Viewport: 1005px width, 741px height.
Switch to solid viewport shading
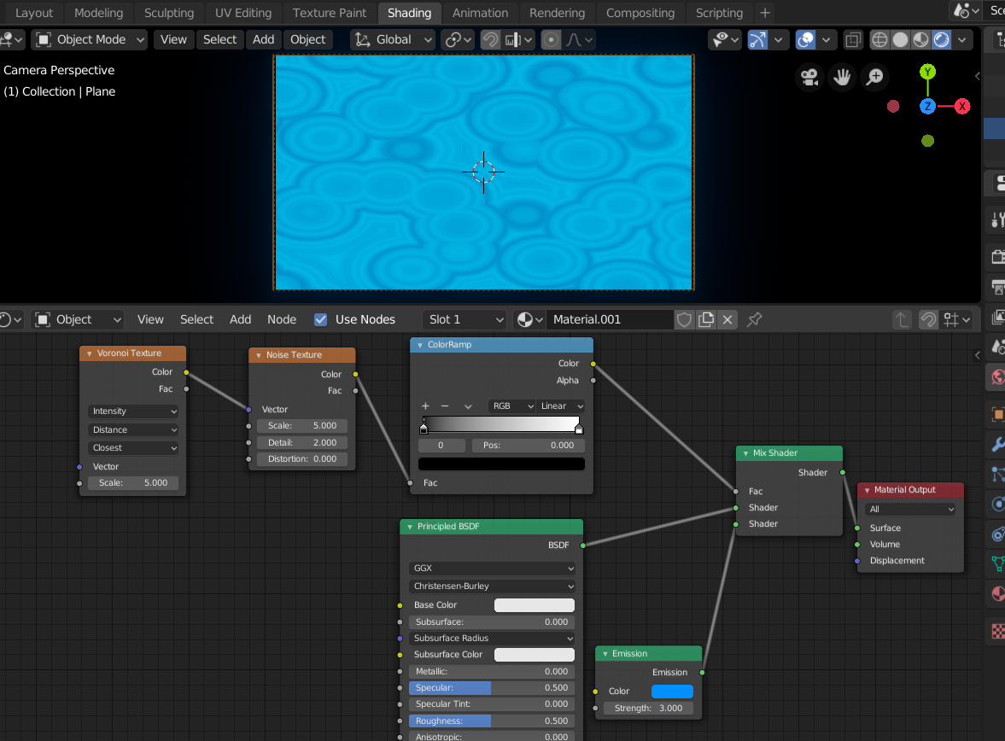point(900,40)
